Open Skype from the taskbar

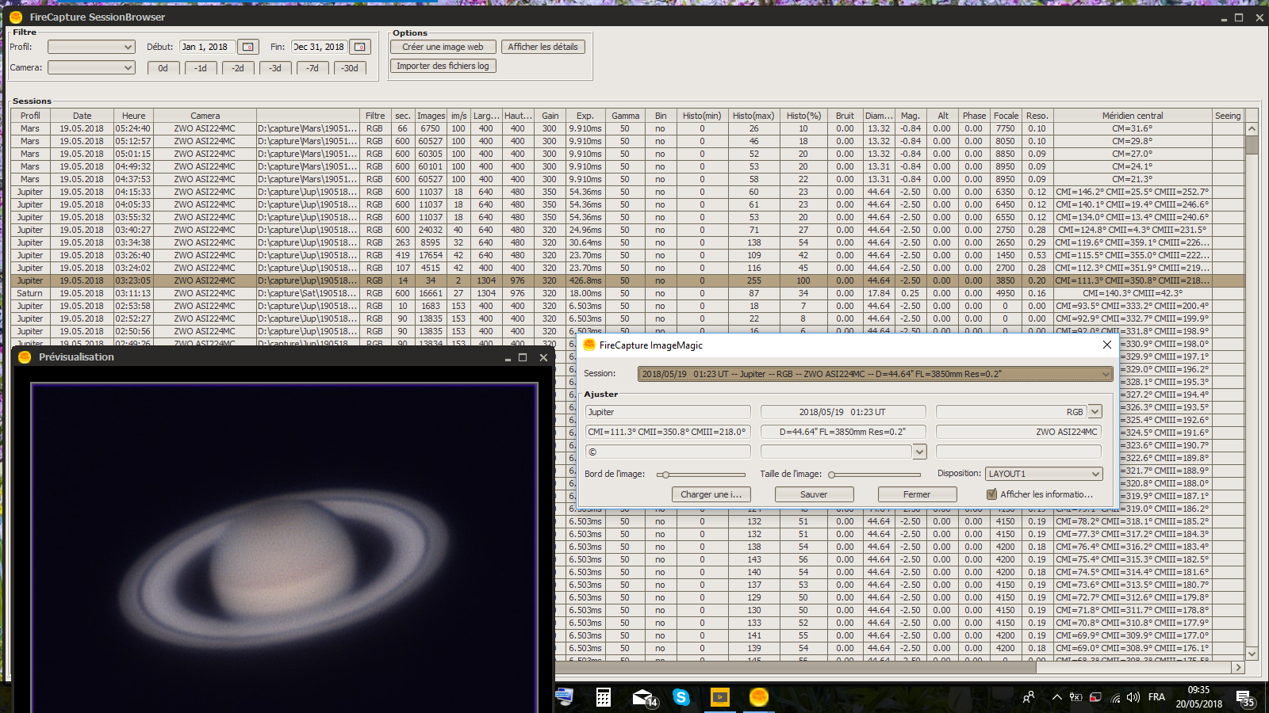tap(681, 697)
